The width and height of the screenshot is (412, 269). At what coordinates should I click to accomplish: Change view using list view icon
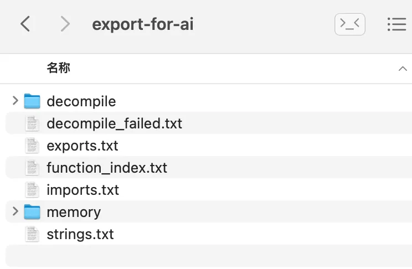396,24
